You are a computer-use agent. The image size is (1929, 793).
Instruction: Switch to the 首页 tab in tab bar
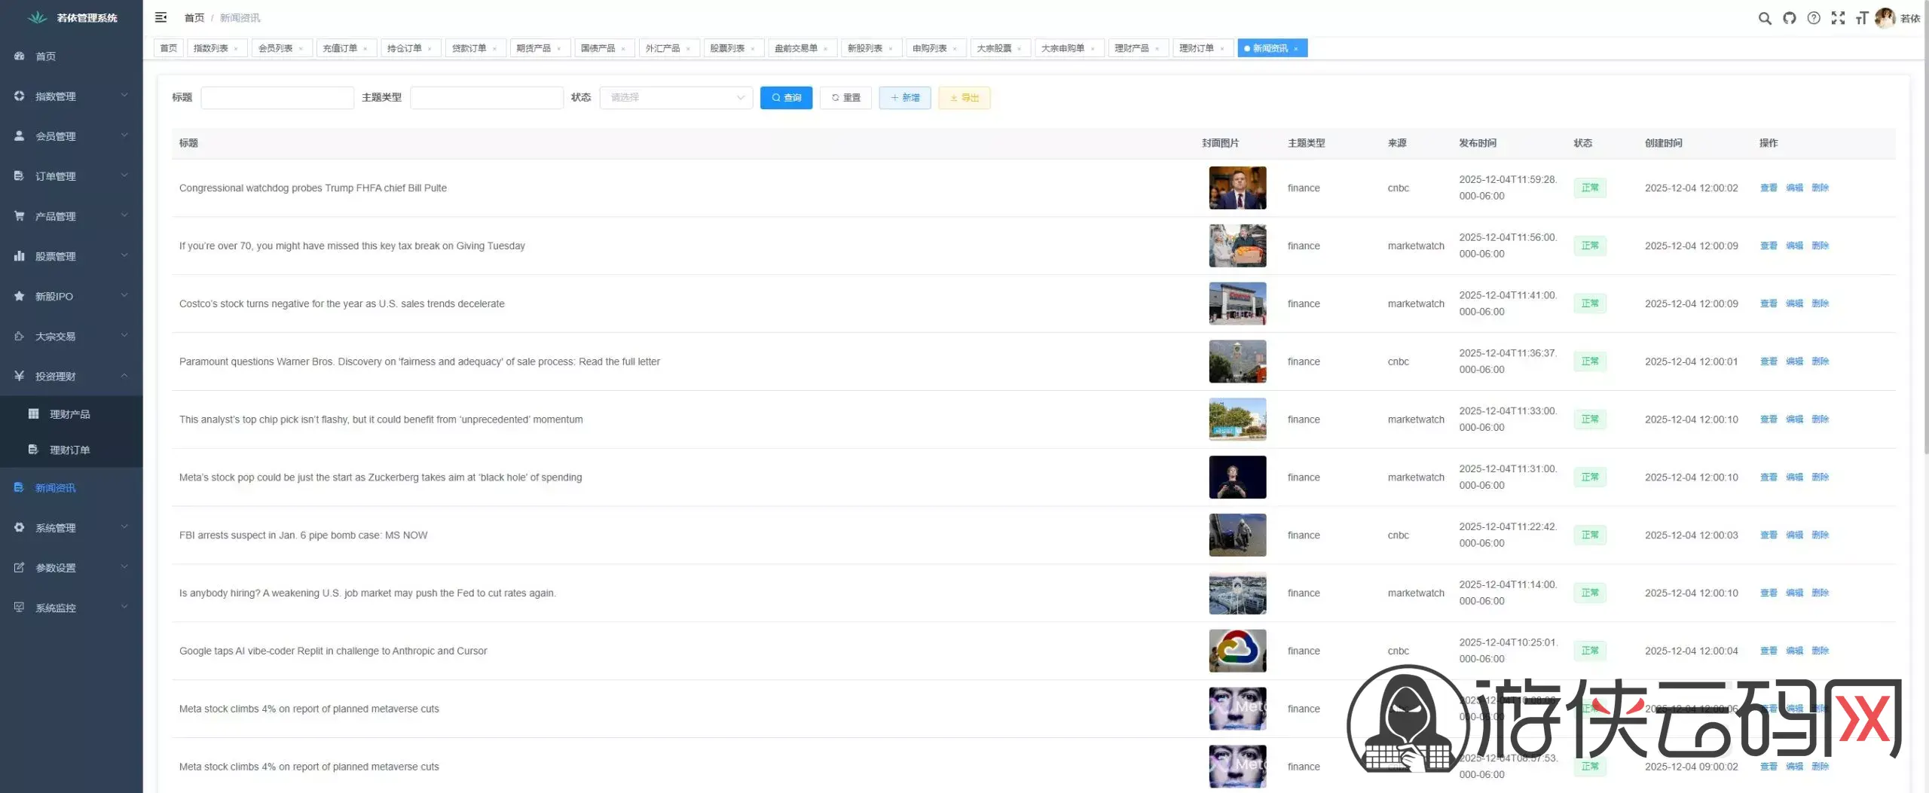pos(169,48)
